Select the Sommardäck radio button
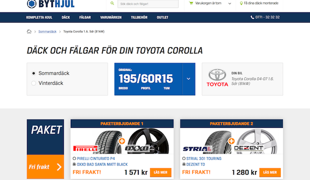The image size is (310, 180). click(x=33, y=73)
